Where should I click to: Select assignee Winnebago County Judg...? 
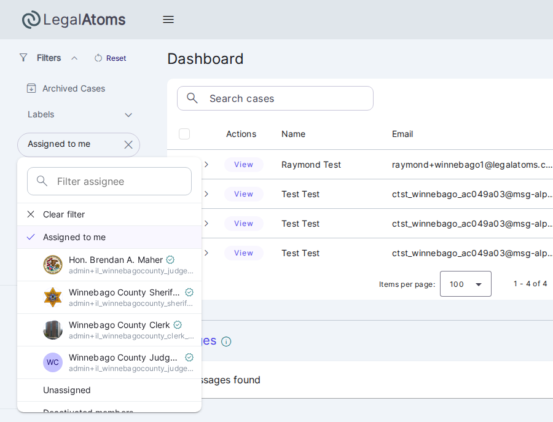pyautogui.click(x=109, y=362)
